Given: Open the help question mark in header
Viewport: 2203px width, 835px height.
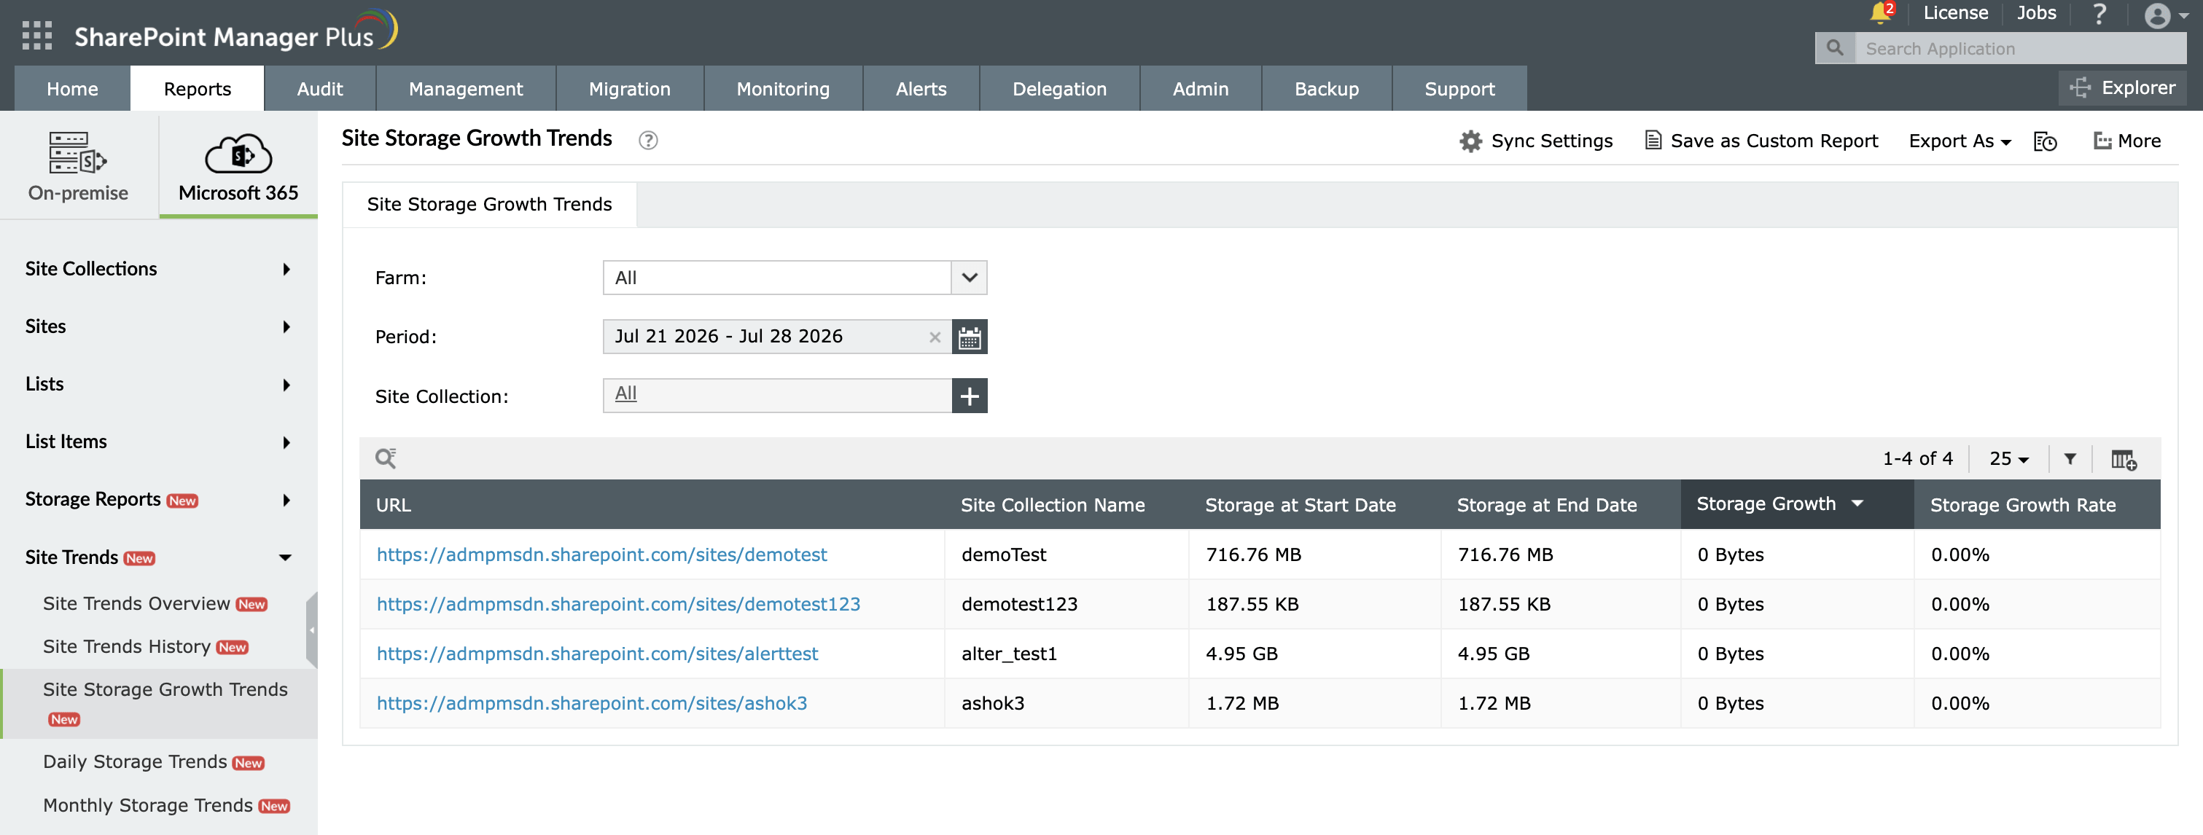Looking at the screenshot, I should tap(2099, 14).
